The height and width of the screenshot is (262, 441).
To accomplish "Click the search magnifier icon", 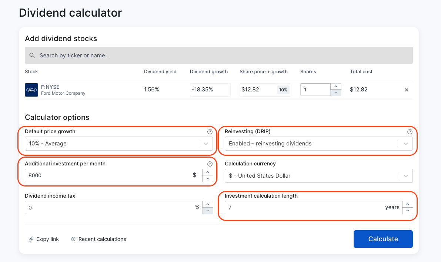I will (32, 56).
